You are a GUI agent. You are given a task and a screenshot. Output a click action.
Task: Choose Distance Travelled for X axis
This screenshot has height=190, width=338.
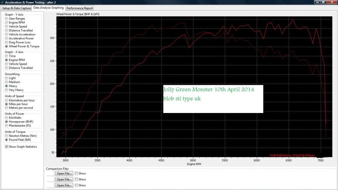pyautogui.click(x=7, y=68)
